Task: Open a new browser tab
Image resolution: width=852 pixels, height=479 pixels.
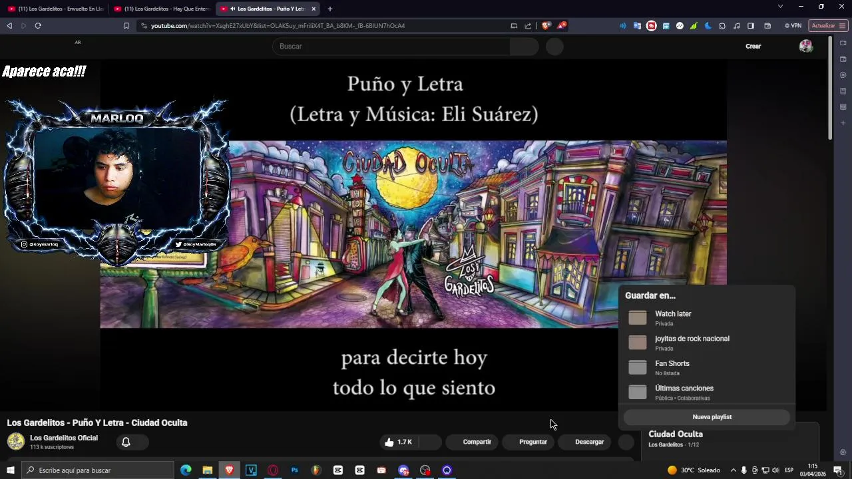Action: click(329, 9)
